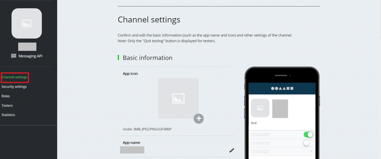Click the channel avatar in the sidebar
The image size is (381, 159).
tap(27, 23)
